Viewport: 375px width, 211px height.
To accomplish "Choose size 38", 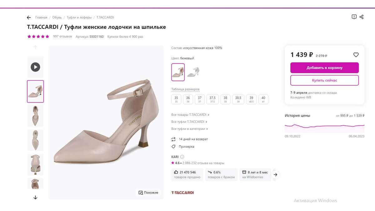I will pos(225,99).
